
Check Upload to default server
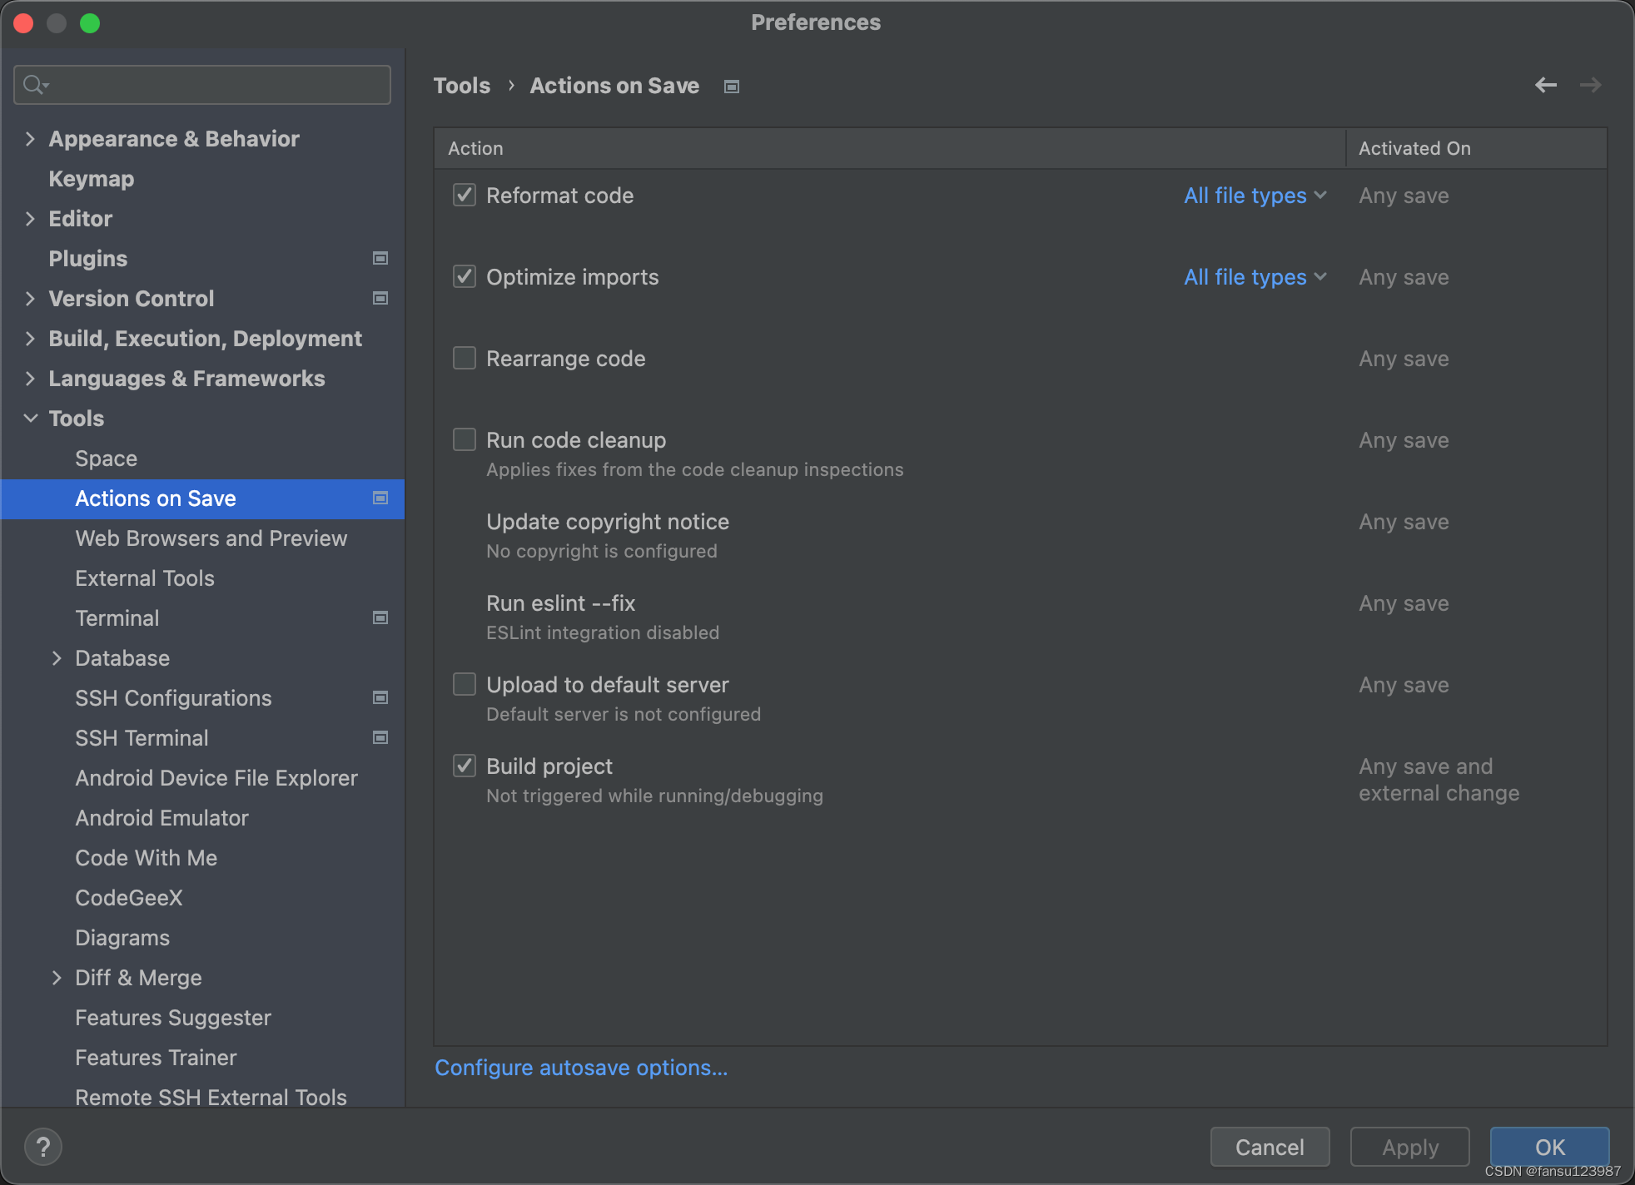[465, 684]
